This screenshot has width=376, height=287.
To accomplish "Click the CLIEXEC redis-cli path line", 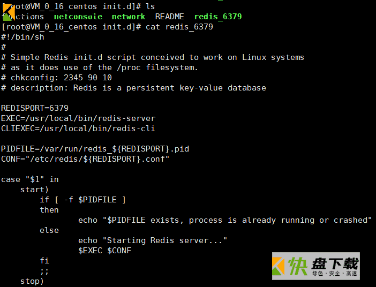I will tap(78, 129).
